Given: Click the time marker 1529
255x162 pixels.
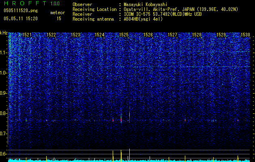Looking at the screenshot, I should coord(221,35).
